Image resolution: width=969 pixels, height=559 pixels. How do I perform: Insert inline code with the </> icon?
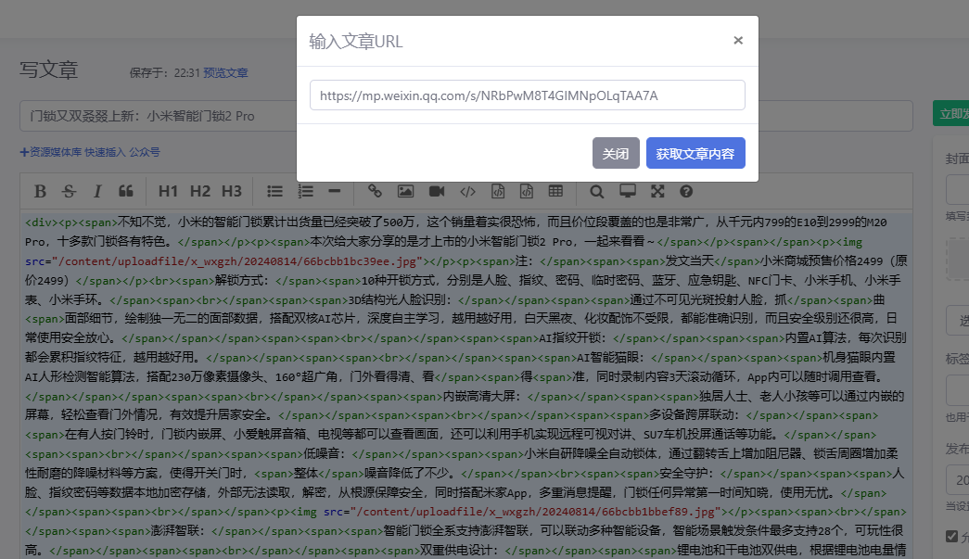tap(468, 192)
